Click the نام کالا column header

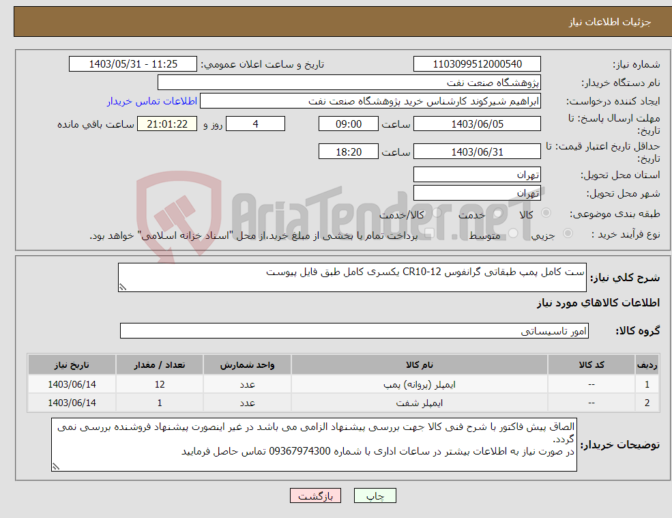[420, 365]
